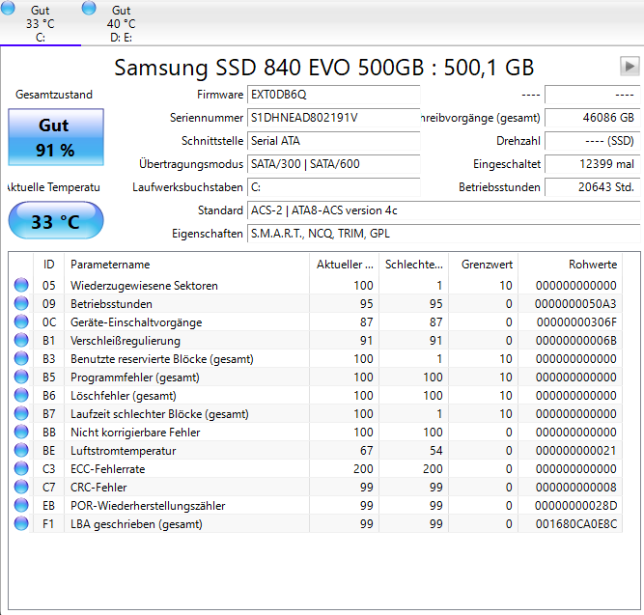Select the Verschleißregulierung row
The width and height of the screenshot is (644, 615).
pyautogui.click(x=316, y=340)
